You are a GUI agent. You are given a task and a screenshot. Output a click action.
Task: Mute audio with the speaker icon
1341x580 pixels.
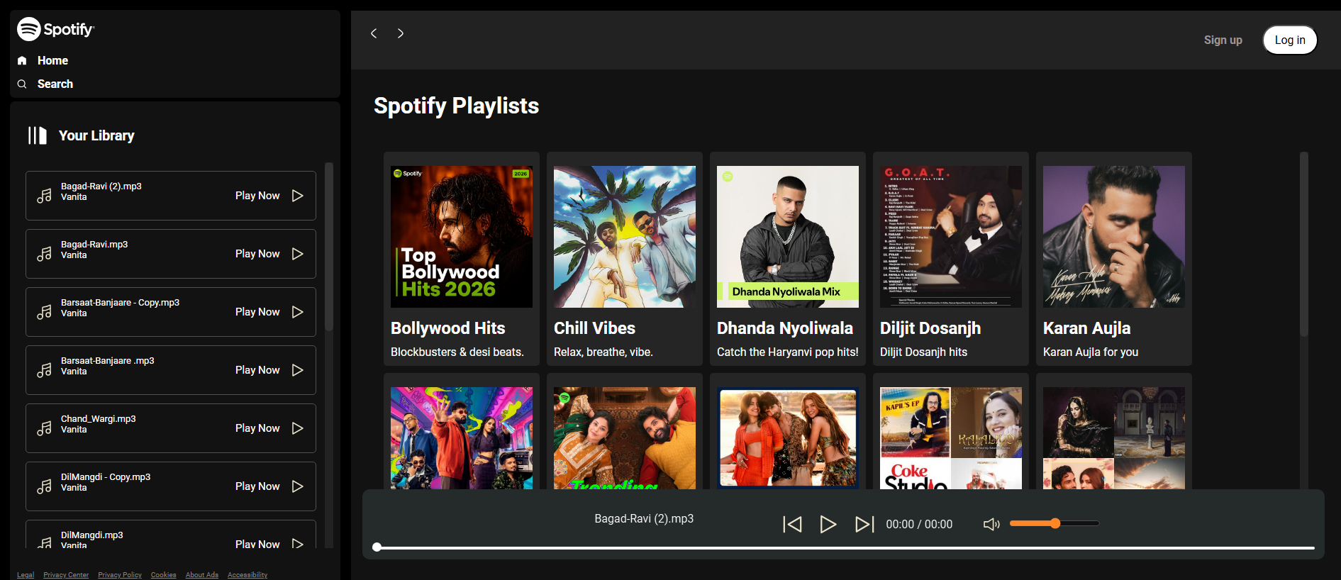coord(991,524)
